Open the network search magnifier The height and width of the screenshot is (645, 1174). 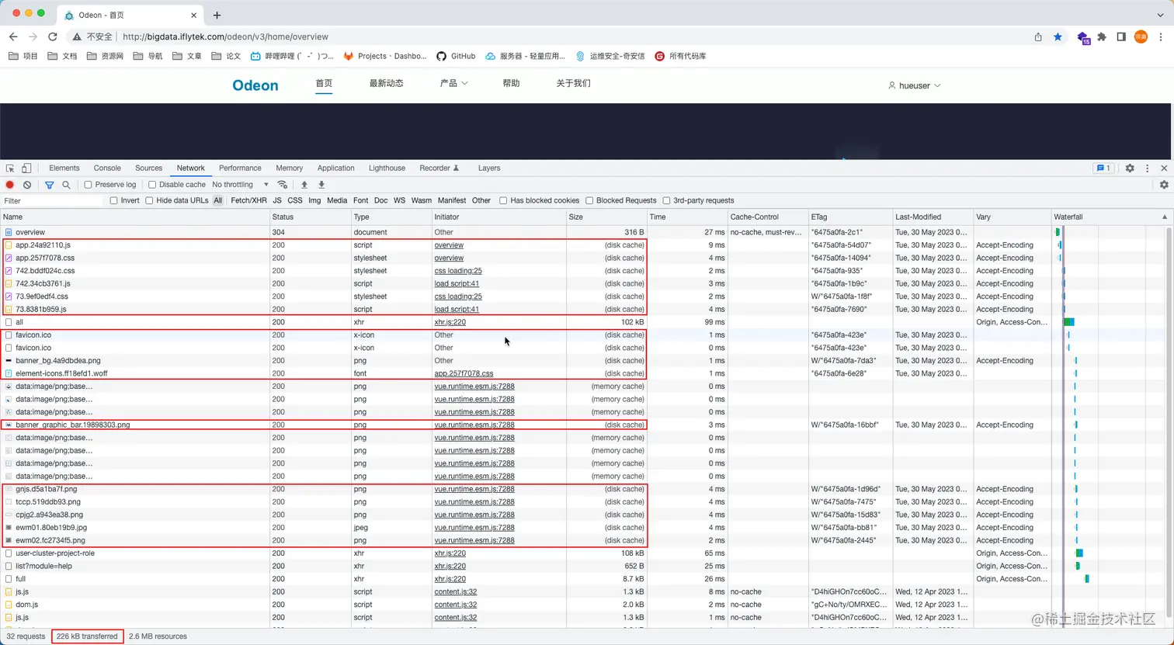(66, 185)
